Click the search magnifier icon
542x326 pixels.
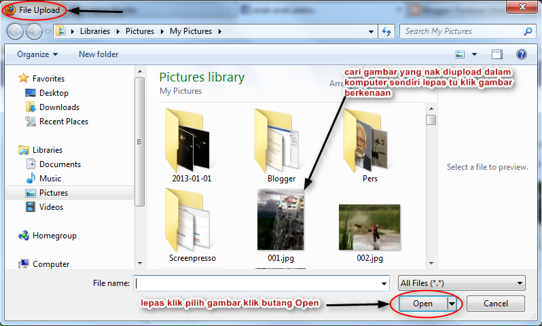click(x=528, y=31)
